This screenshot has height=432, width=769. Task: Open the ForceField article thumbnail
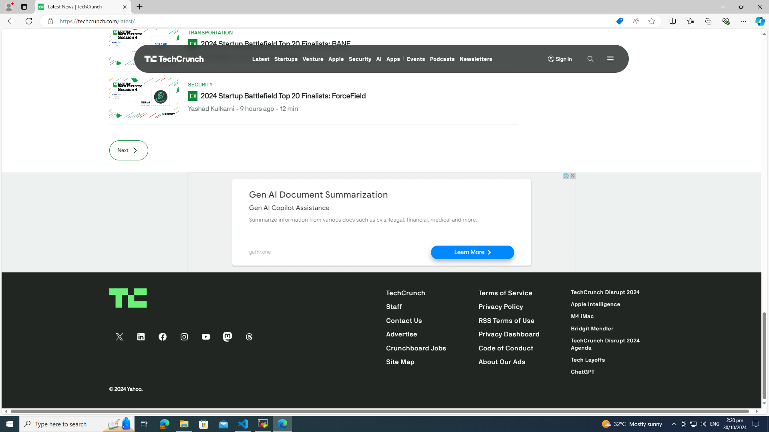(x=144, y=98)
